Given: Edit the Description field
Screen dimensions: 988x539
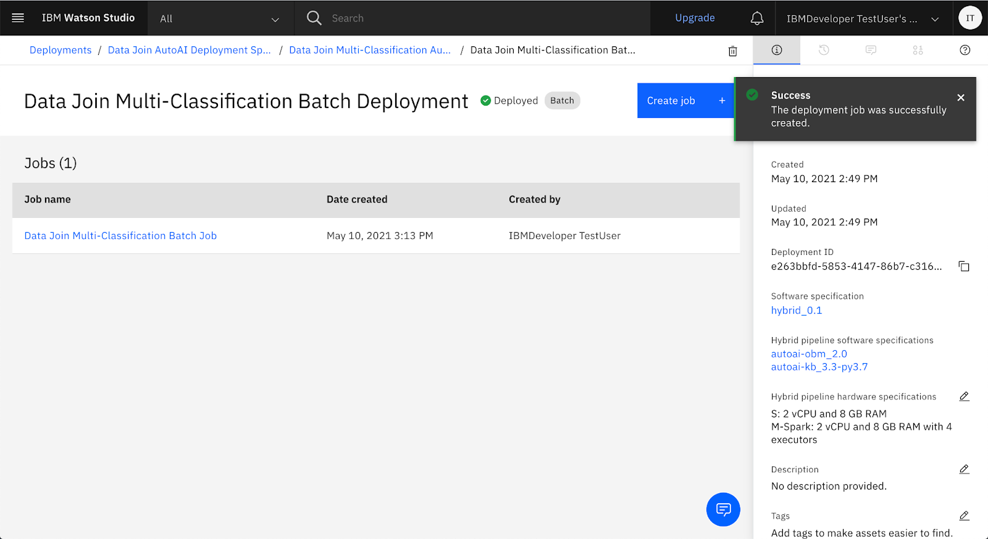Looking at the screenshot, I should (x=963, y=469).
